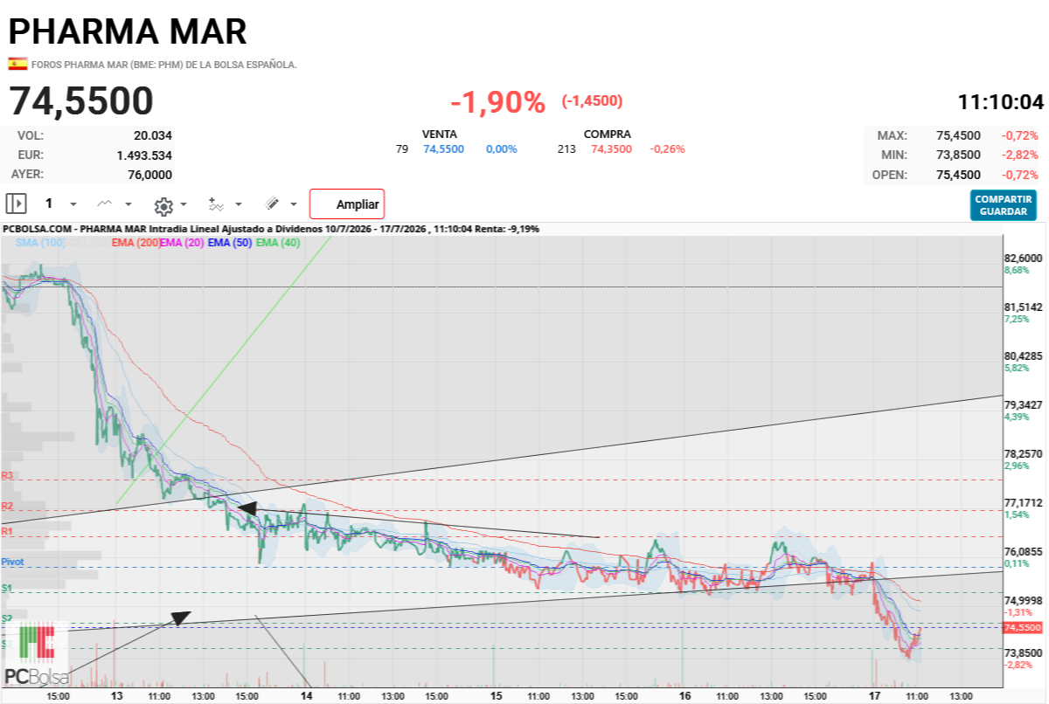This screenshot has width=1049, height=704.
Task: Toggle the EMA (40) indicator label
Action: [278, 243]
